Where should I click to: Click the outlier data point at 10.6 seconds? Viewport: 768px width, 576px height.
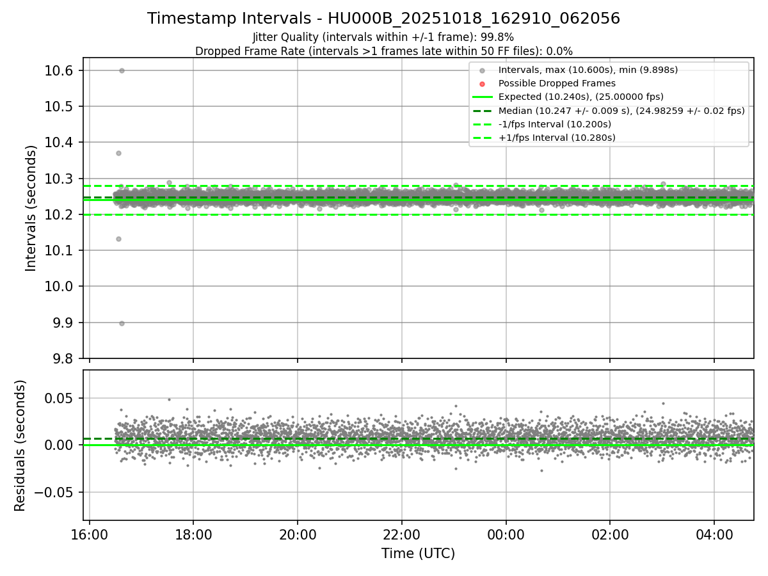tap(122, 70)
